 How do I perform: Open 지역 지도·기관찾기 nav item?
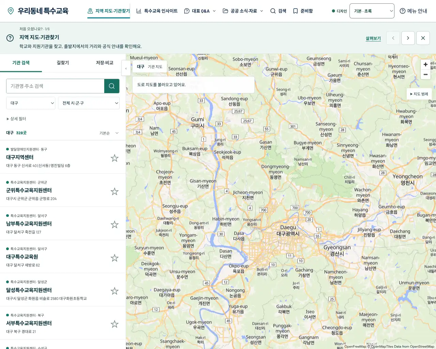109,11
